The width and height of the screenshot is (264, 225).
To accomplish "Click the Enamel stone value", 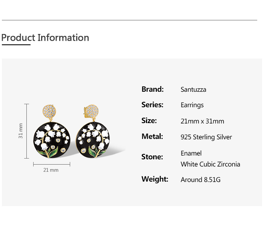I will (x=191, y=153).
